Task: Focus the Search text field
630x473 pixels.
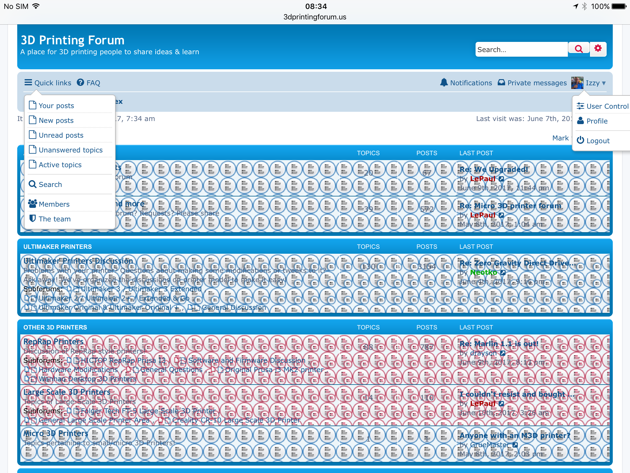Action: [x=521, y=50]
